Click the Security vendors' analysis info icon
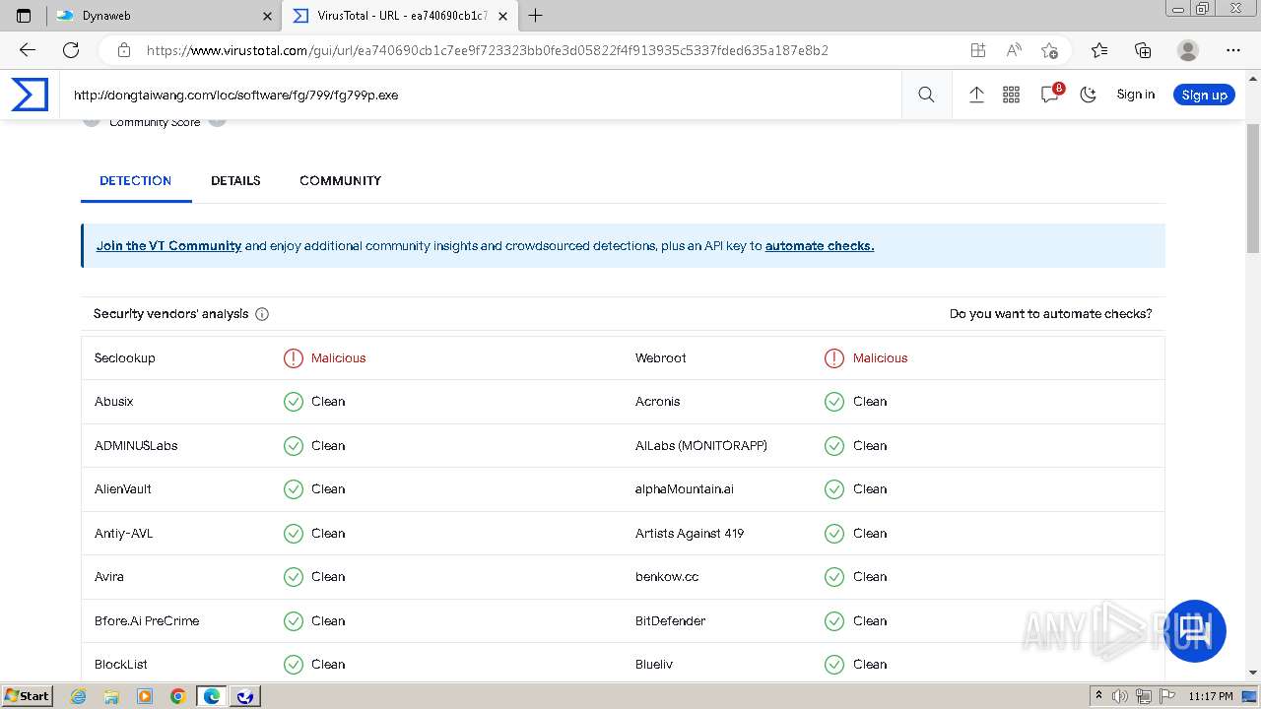1261x709 pixels. (x=262, y=314)
